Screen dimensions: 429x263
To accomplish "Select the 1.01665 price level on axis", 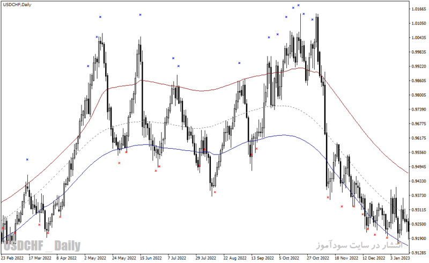I will 419,9.
